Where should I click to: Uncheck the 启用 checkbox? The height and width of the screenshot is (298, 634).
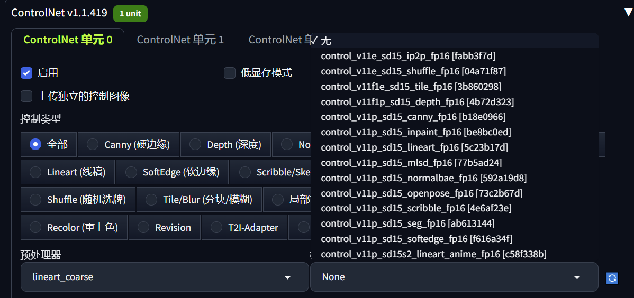click(x=26, y=73)
